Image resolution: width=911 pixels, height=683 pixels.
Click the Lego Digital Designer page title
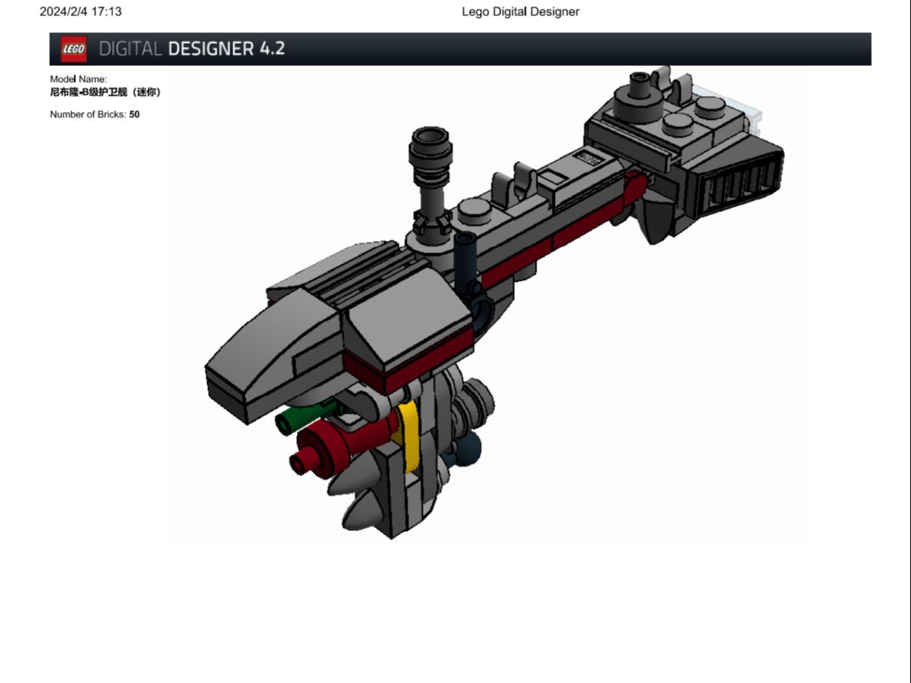tap(520, 12)
